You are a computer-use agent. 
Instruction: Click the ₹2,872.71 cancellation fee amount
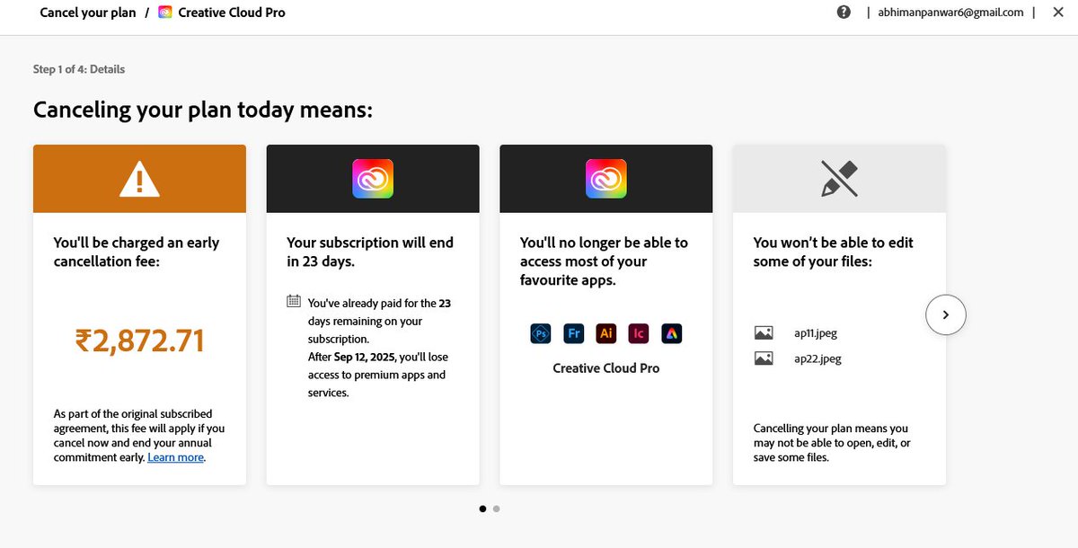click(139, 341)
